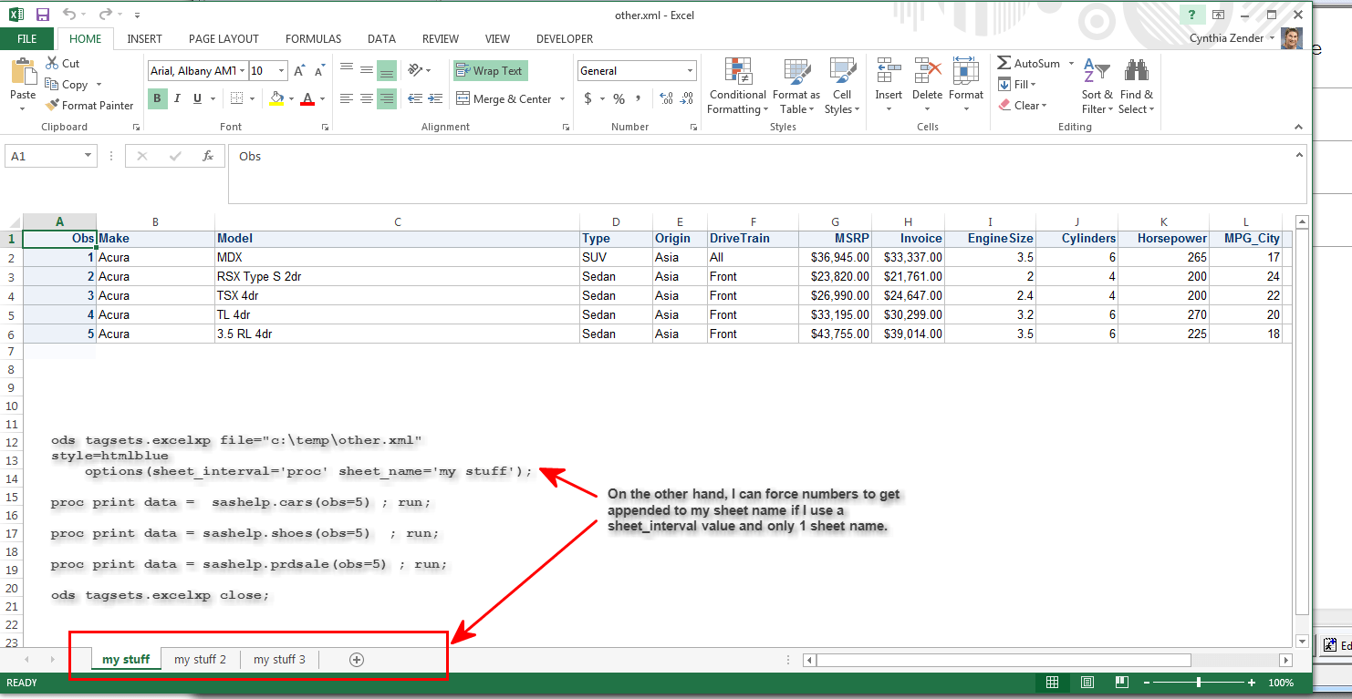Add a new worksheet with the plus button
Image resolution: width=1352 pixels, height=699 pixels.
pos(356,659)
